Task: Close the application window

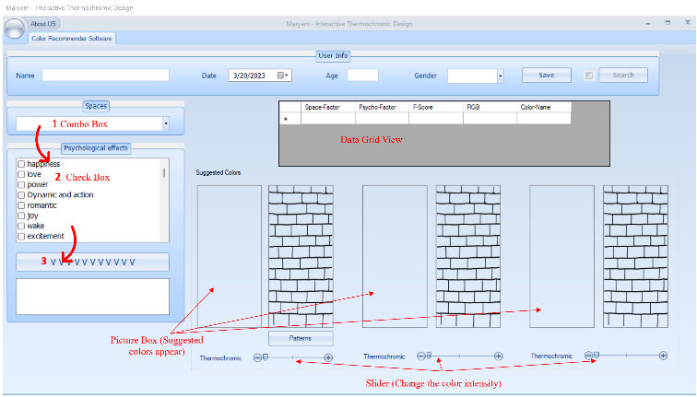Action: tap(687, 23)
